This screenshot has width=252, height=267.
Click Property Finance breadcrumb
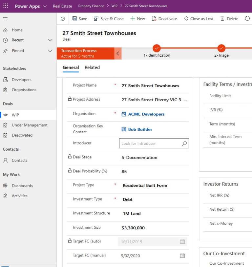tap(91, 6)
